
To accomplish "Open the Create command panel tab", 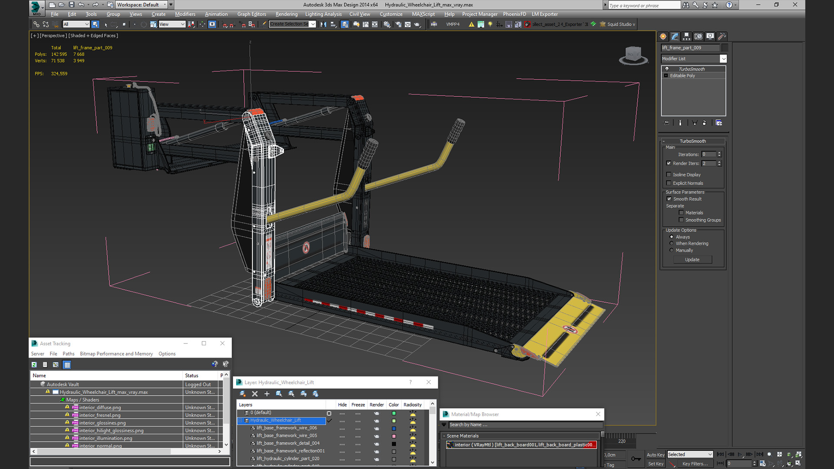I will pyautogui.click(x=663, y=36).
